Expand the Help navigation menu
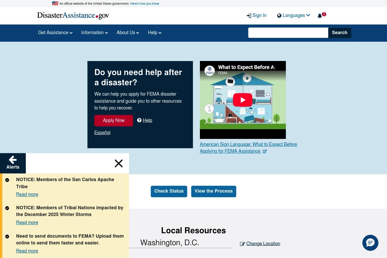Viewport: 387px width, 258px height. pos(155,33)
